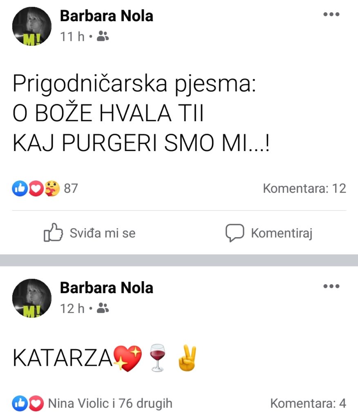Click the speech bubble icon beside Komentiraj
Image resolution: width=358 pixels, height=418 pixels.
coord(235,233)
